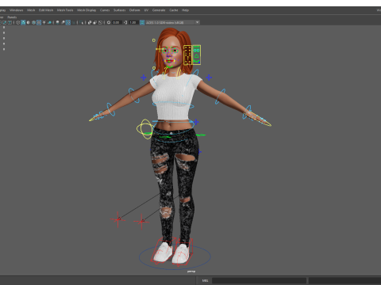Select the large blue root circle control
381x285 pixels.
click(175, 256)
